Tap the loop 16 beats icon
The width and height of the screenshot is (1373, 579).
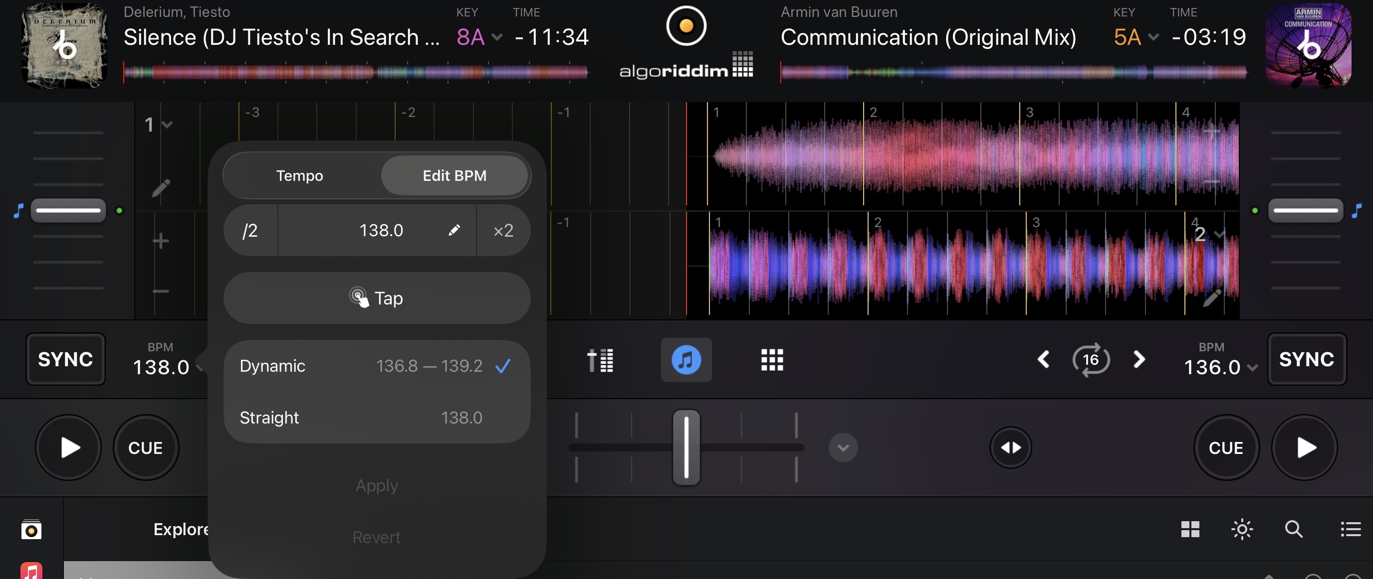pos(1091,360)
